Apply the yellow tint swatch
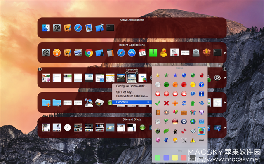 [175, 158]
